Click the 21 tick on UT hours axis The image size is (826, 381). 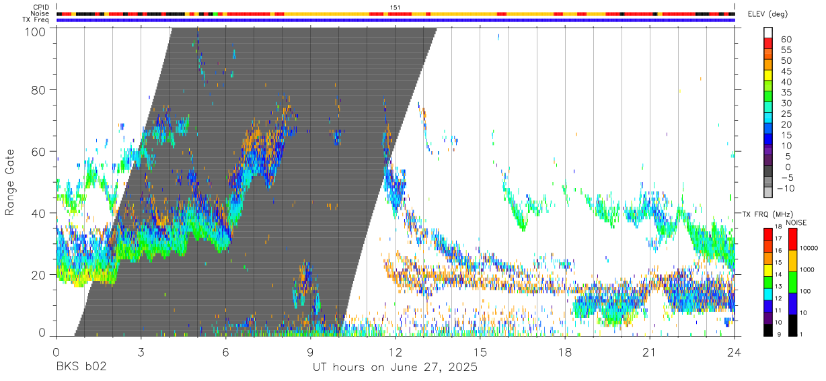pos(649,352)
